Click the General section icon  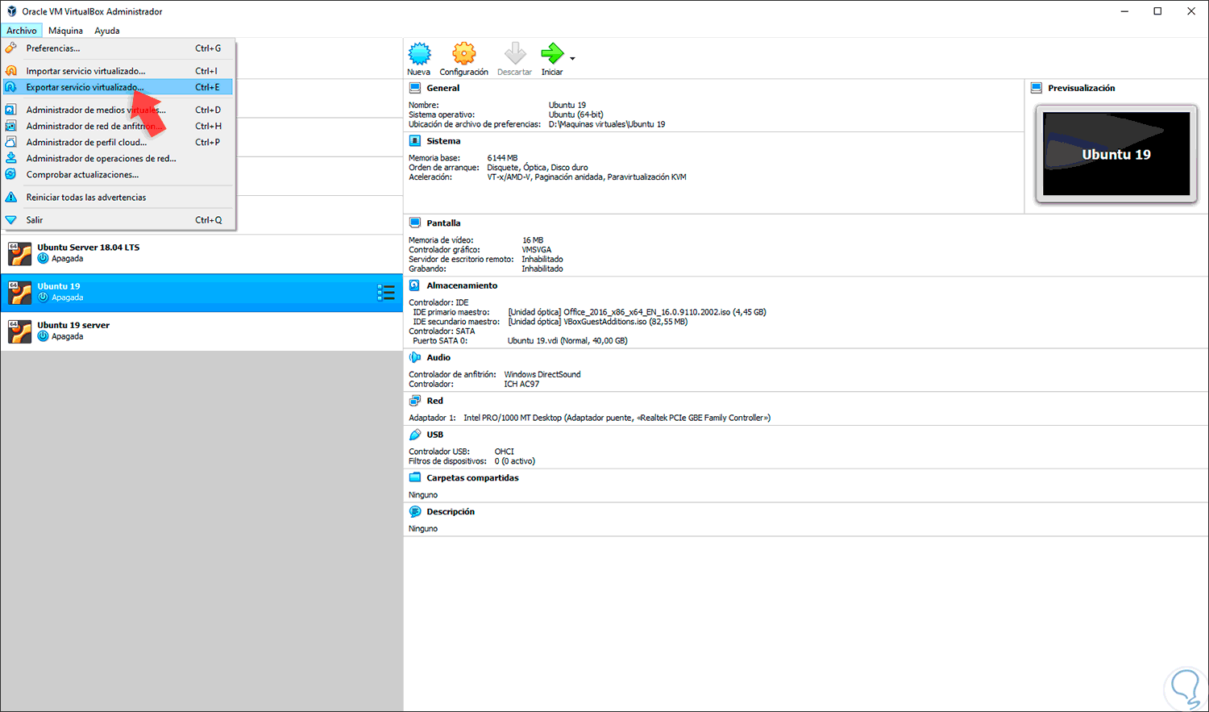pyautogui.click(x=415, y=88)
